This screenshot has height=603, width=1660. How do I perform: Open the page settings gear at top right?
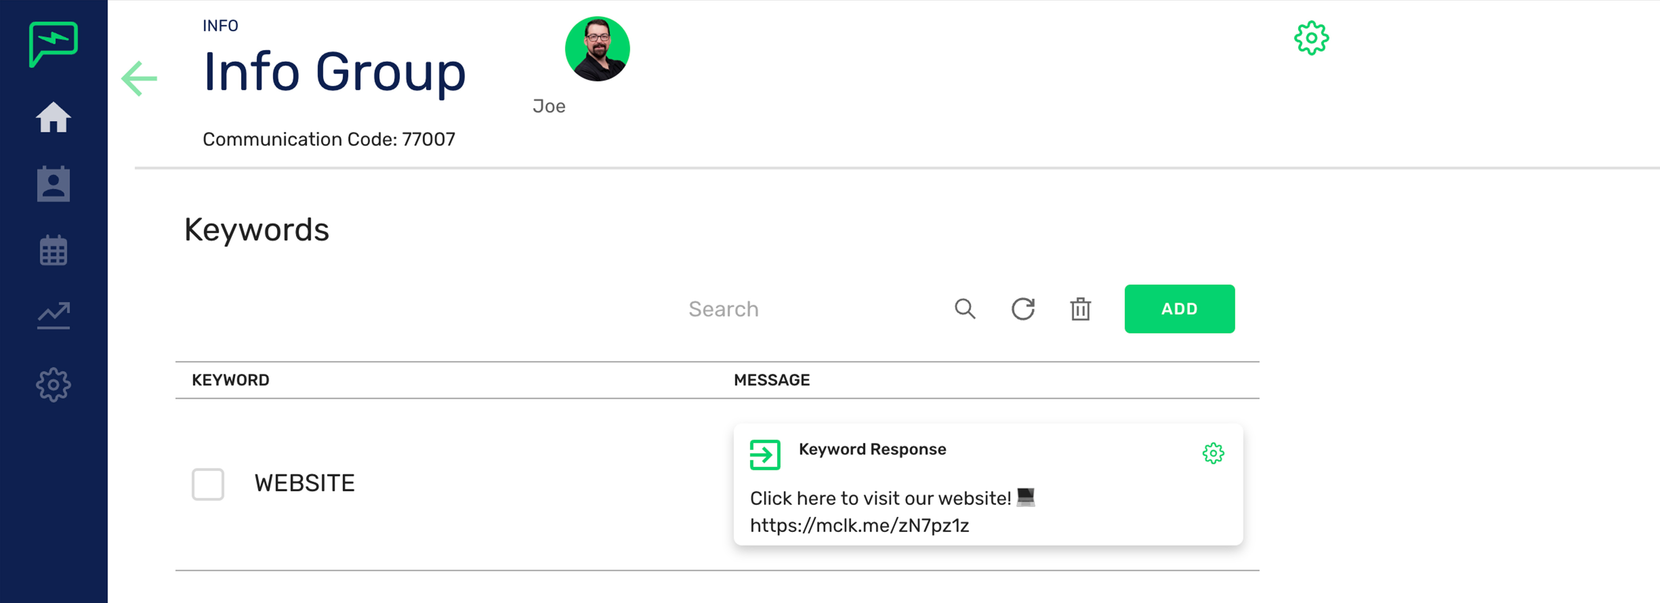1311,38
